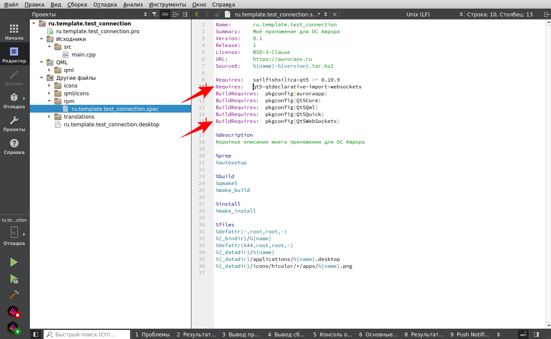551x339 pixels.
Task: Click the filter tree funnel icon
Action: [154, 14]
